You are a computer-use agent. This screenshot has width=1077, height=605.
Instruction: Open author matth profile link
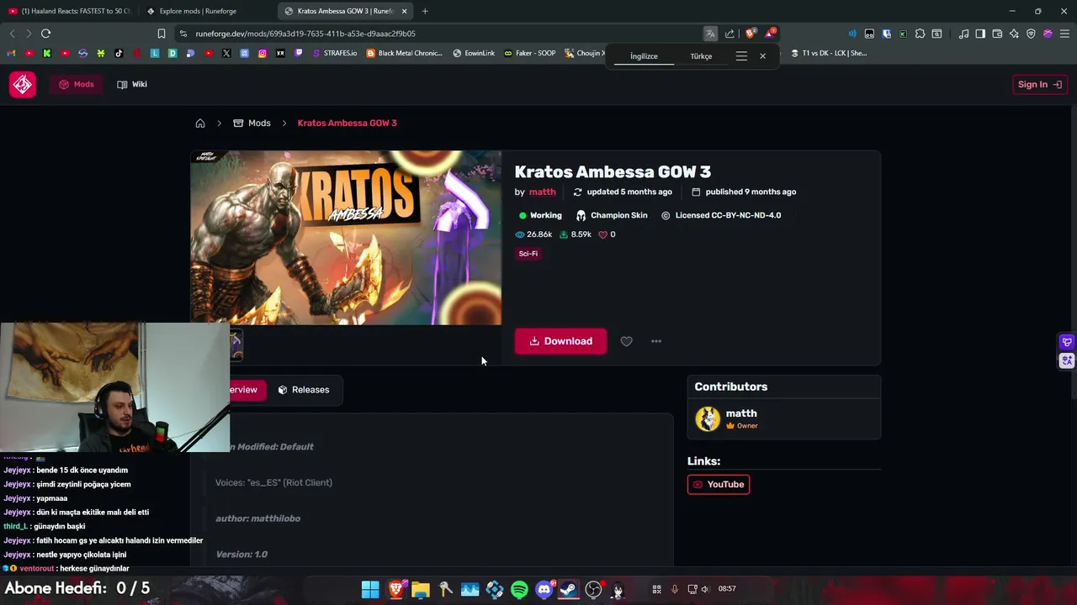[x=542, y=192]
